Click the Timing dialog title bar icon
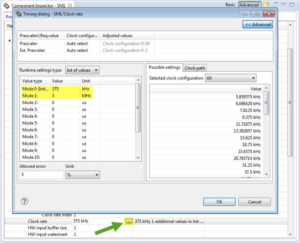The height and width of the screenshot is (243, 300). tap(19, 14)
